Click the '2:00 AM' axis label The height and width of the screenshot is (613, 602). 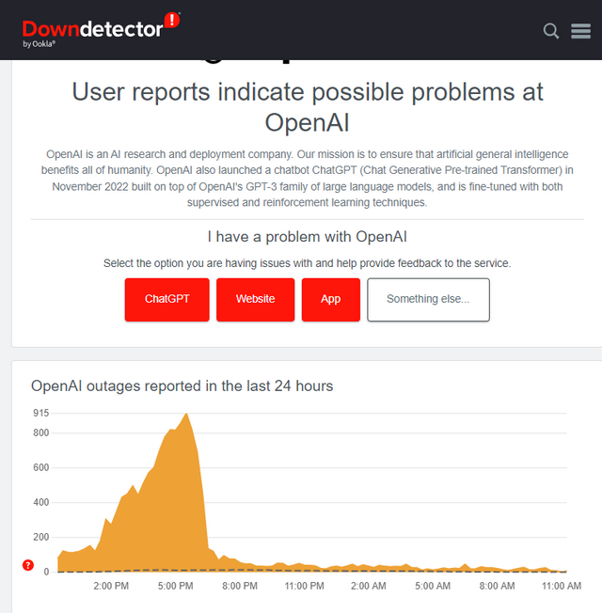click(369, 586)
